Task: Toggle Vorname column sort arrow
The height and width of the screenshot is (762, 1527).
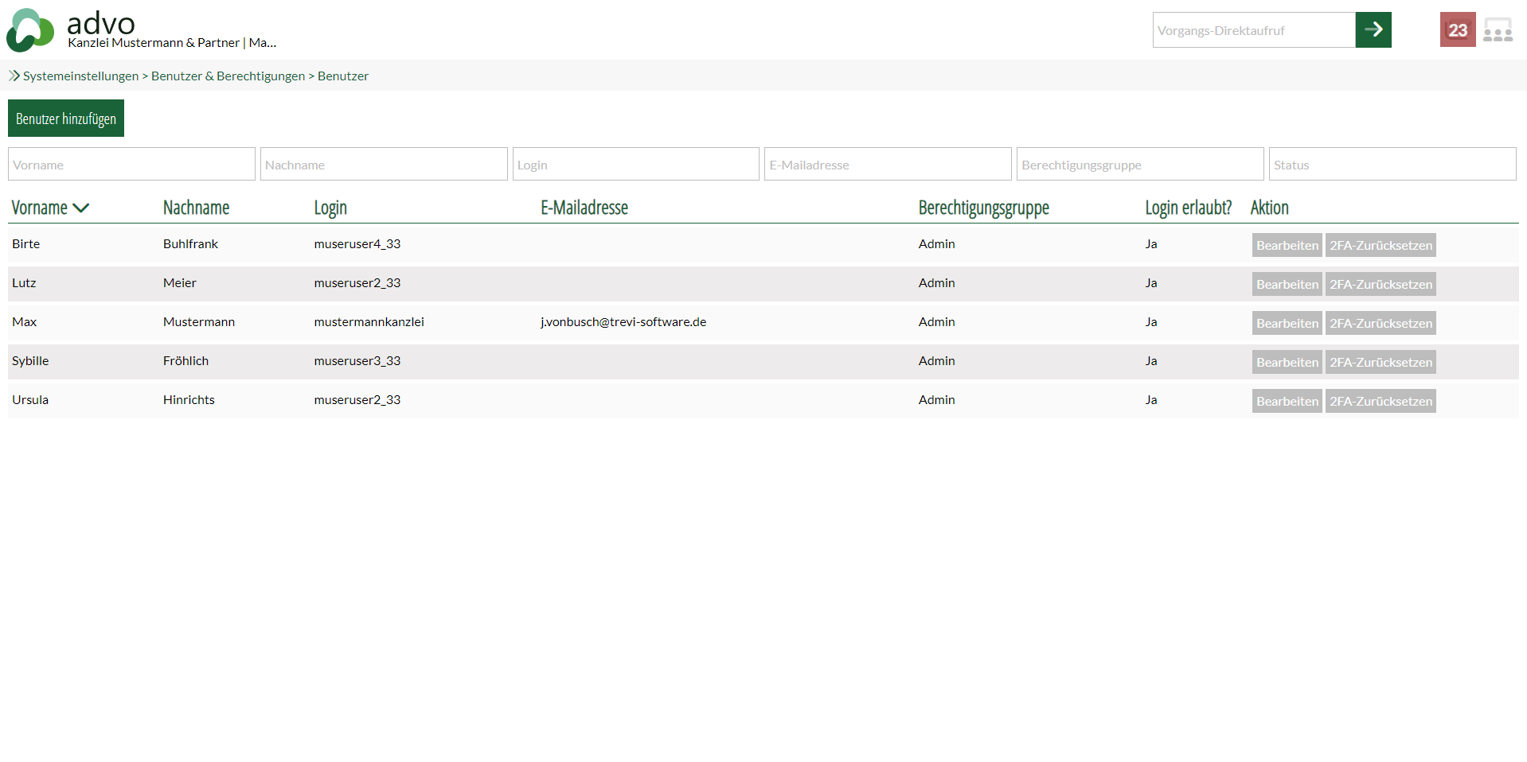Action: pos(80,208)
